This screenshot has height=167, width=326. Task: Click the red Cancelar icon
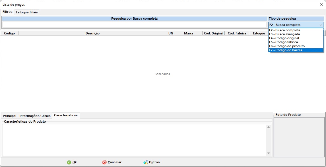[x=104, y=162]
